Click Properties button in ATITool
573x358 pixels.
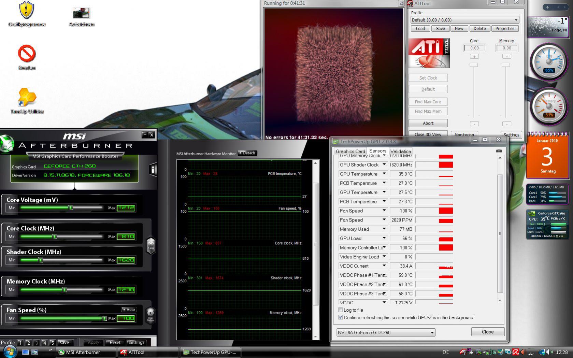click(505, 29)
